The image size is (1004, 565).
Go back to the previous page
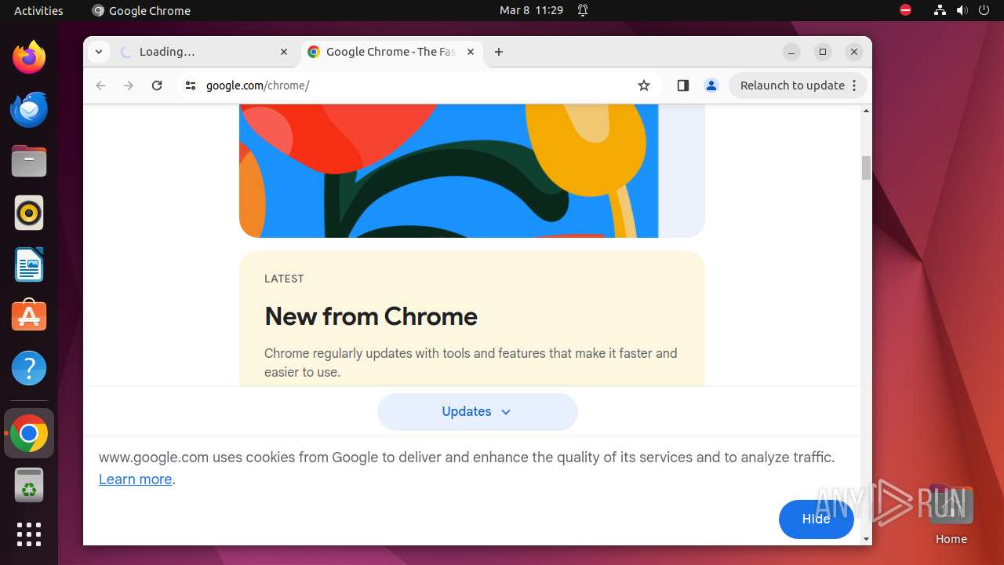pyautogui.click(x=100, y=86)
